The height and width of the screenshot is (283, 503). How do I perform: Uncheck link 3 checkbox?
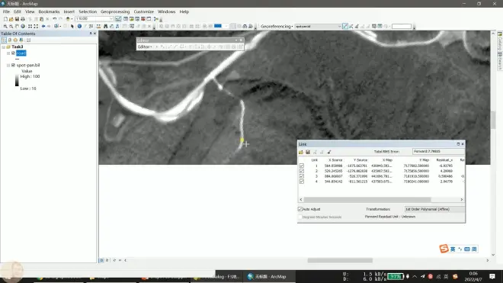point(302,176)
